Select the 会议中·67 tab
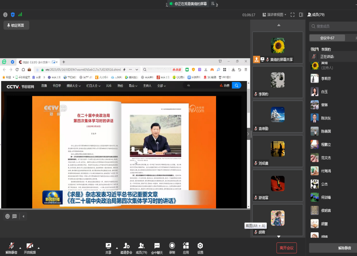 pyautogui.click(x=327, y=38)
